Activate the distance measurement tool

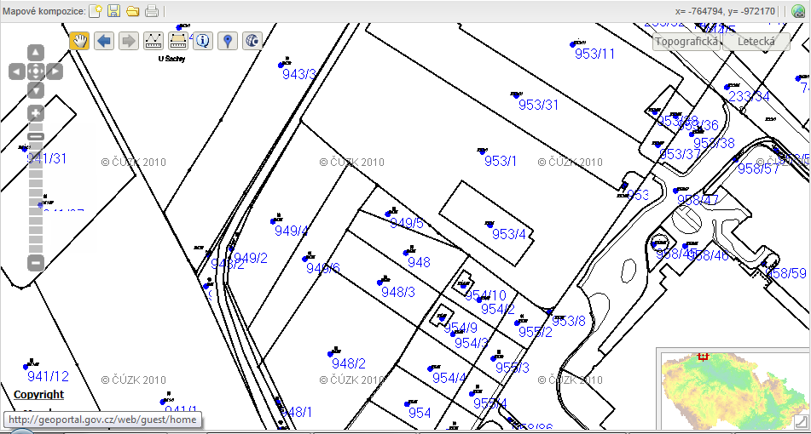pos(154,41)
